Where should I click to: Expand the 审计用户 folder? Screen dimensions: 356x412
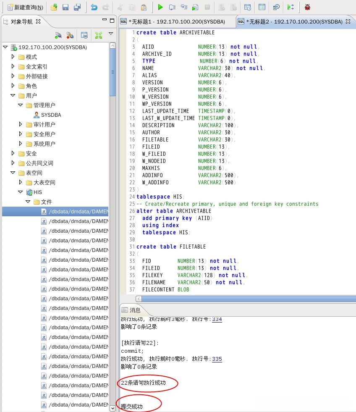tap(21, 124)
